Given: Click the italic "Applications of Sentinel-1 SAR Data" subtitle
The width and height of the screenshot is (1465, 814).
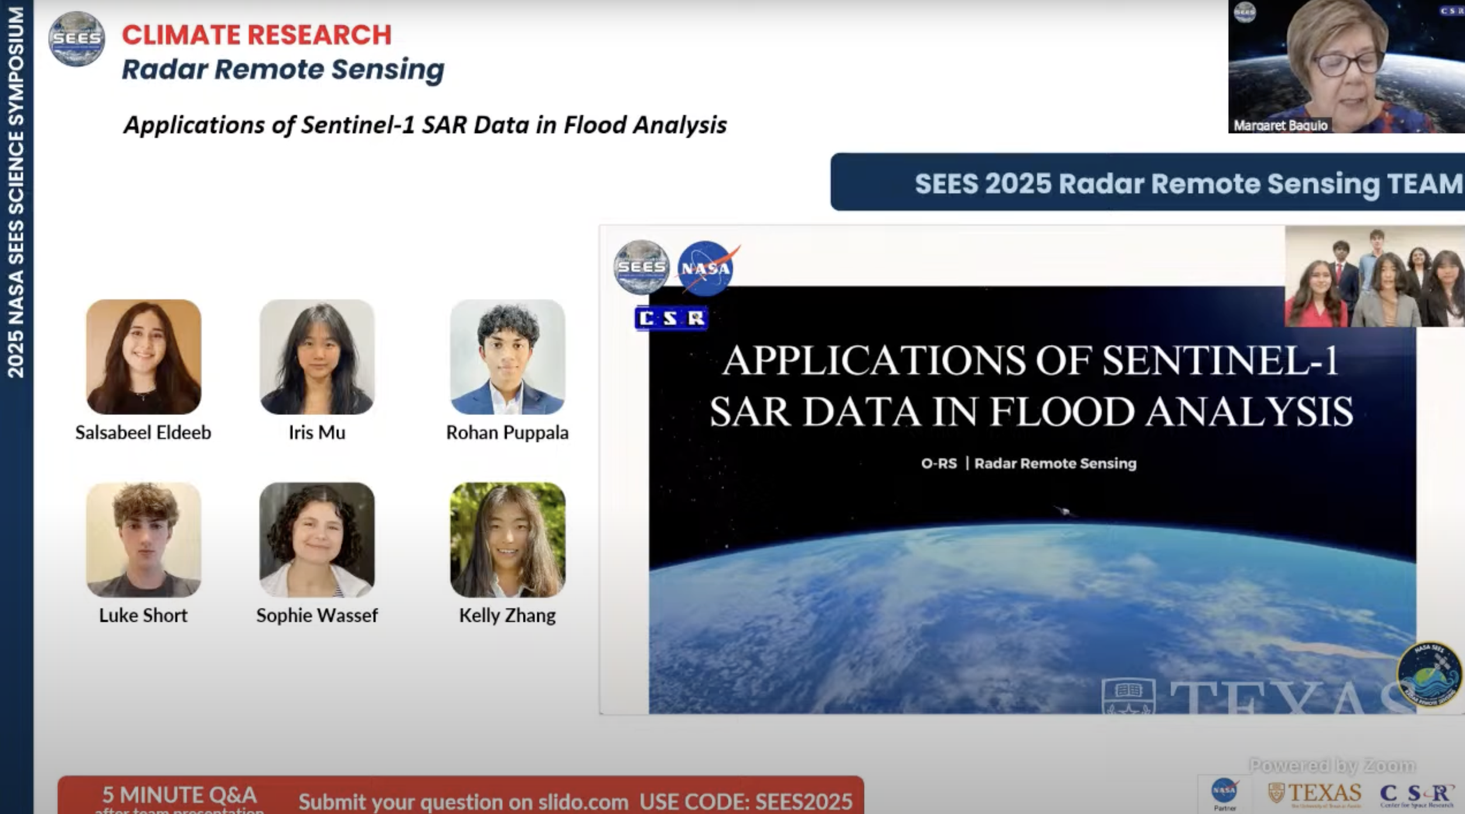Looking at the screenshot, I should click(x=425, y=125).
